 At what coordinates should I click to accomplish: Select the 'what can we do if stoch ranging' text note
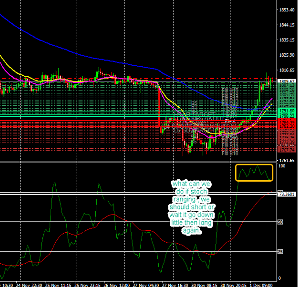191,207
